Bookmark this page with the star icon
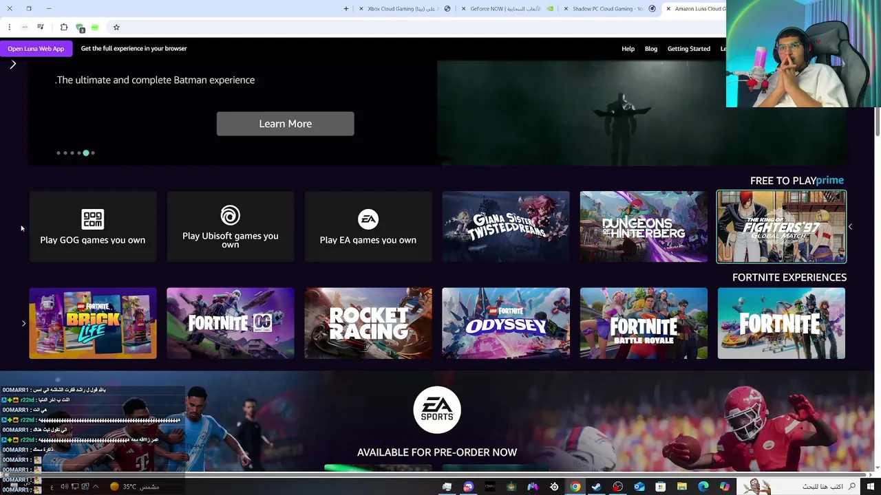 [x=116, y=27]
